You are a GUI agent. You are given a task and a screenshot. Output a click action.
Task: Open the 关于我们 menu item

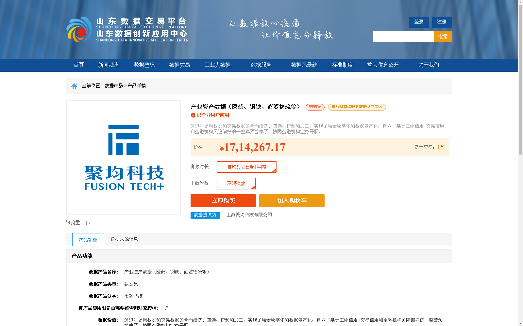(x=429, y=65)
